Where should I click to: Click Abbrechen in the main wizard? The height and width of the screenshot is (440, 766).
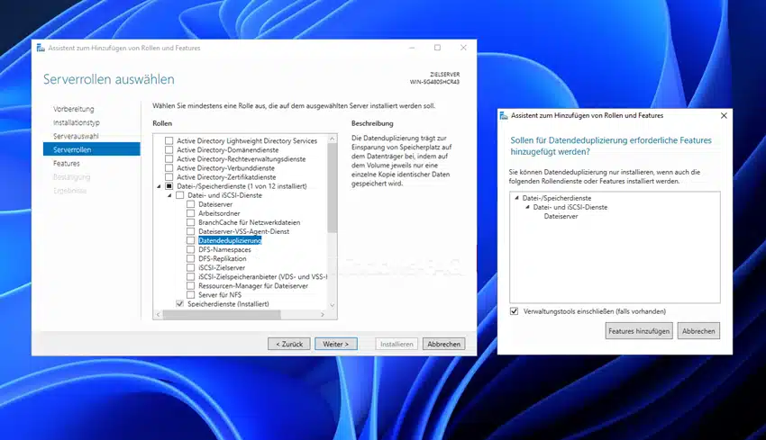point(443,344)
